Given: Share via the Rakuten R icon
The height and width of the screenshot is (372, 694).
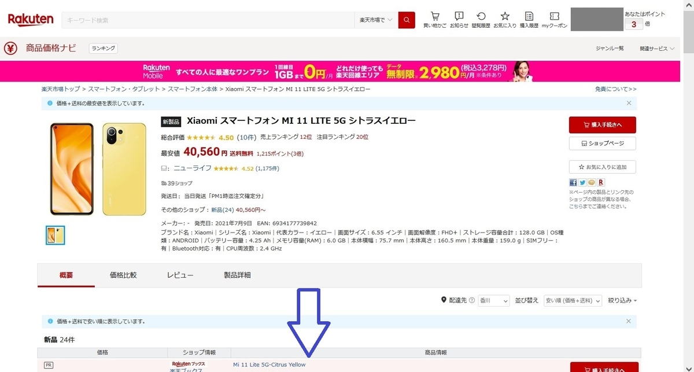Looking at the screenshot, I should click(x=600, y=182).
